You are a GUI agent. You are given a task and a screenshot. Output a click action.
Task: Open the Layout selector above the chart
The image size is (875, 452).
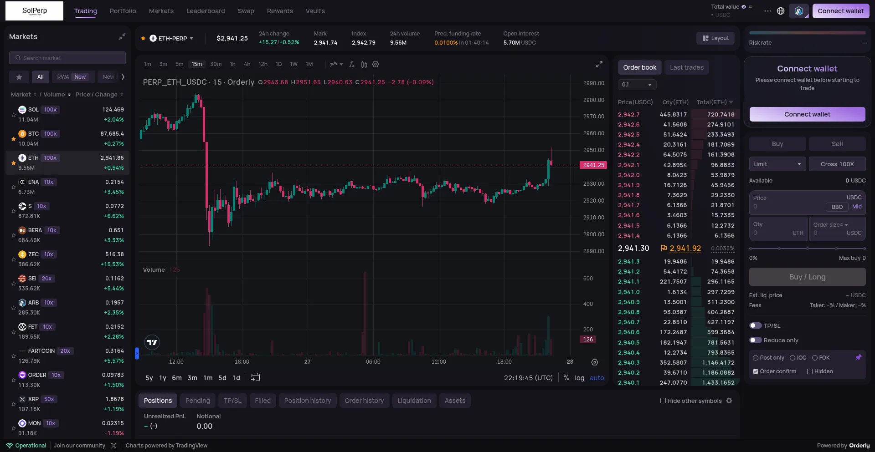[715, 38]
